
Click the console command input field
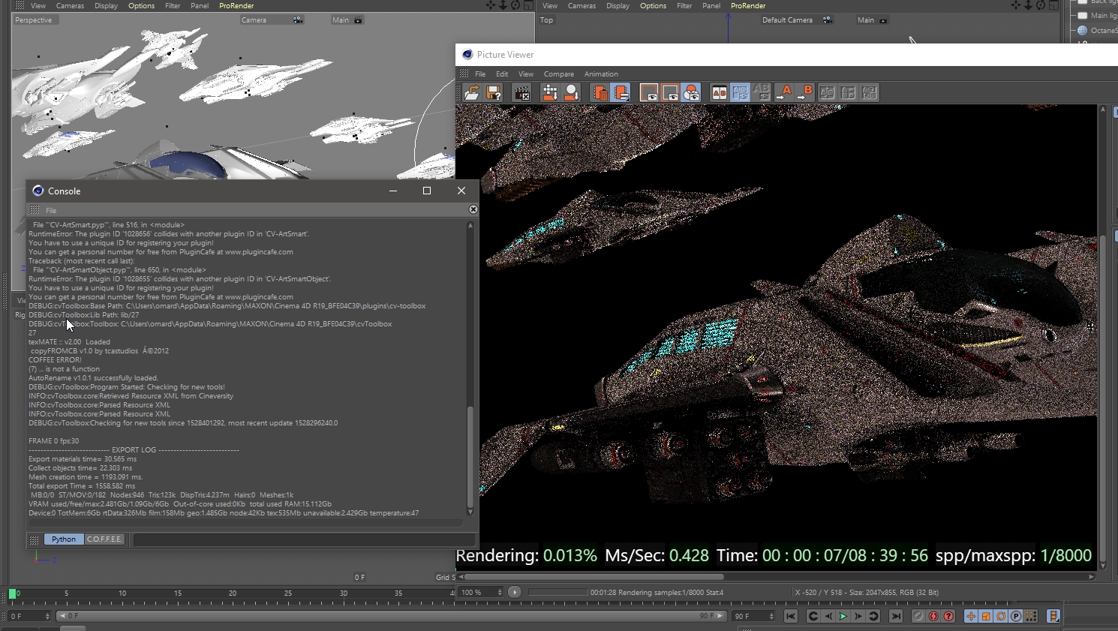tap(303, 539)
